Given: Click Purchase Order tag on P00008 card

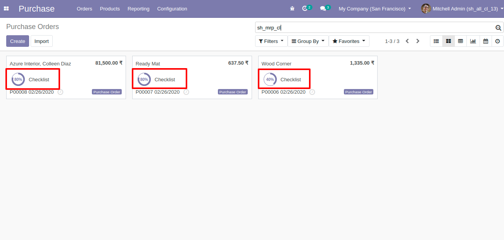Looking at the screenshot, I should click(107, 92).
